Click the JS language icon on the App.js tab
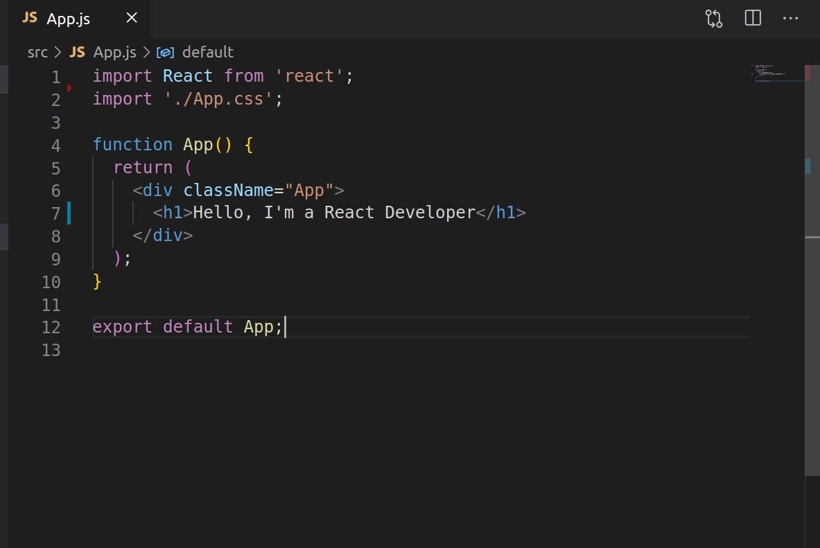This screenshot has width=820, height=548. [29, 18]
